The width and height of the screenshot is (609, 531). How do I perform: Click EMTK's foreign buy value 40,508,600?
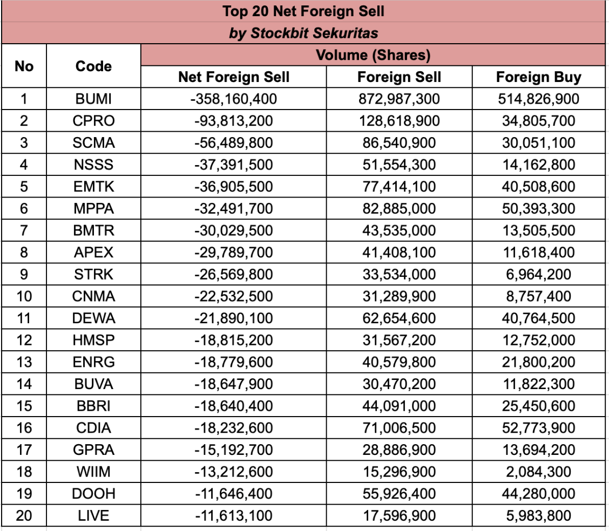pos(538,187)
